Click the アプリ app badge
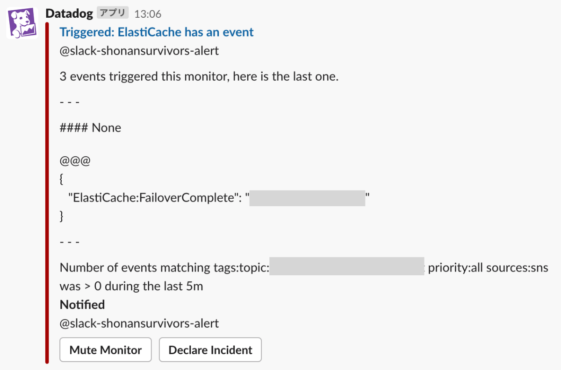 [112, 13]
